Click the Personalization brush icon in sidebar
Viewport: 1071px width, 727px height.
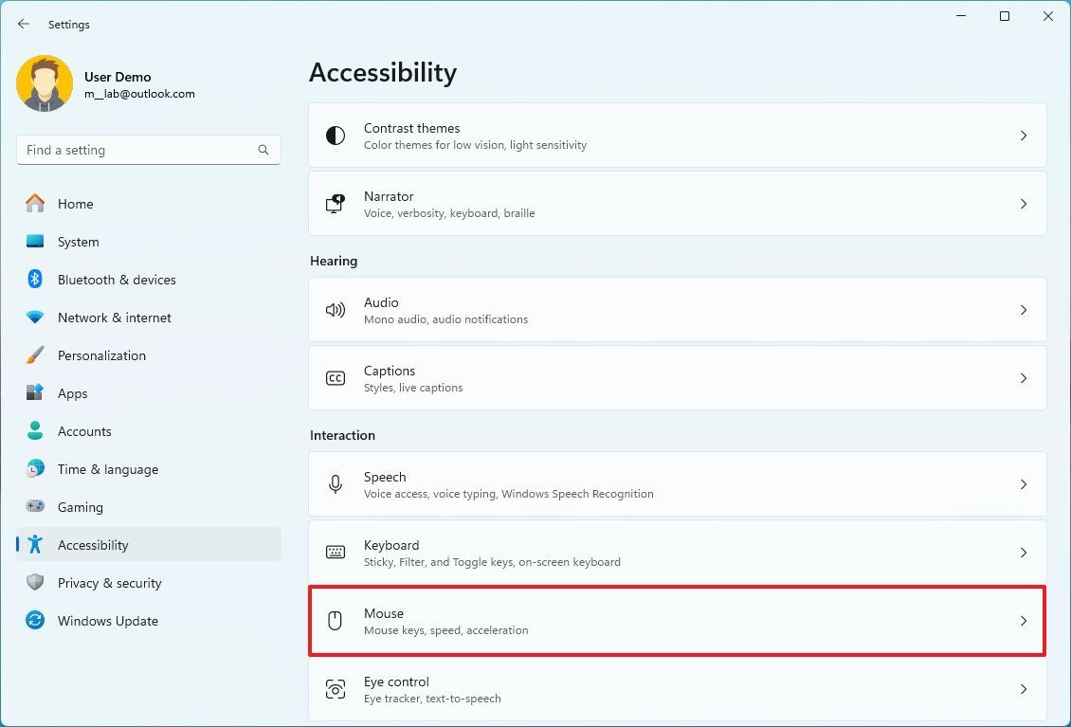pyautogui.click(x=34, y=355)
